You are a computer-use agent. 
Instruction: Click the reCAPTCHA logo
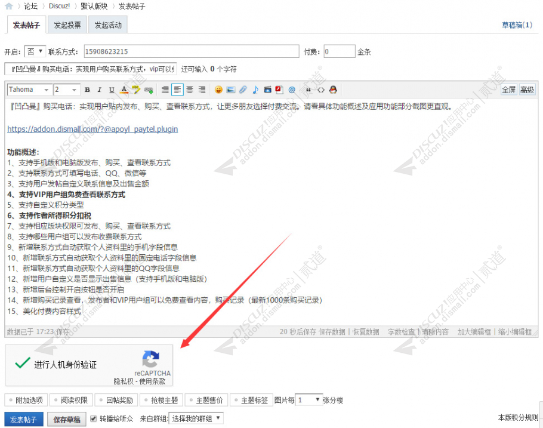pyautogui.click(x=151, y=359)
